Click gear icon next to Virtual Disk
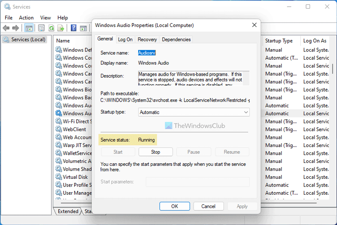 pyautogui.click(x=58, y=177)
